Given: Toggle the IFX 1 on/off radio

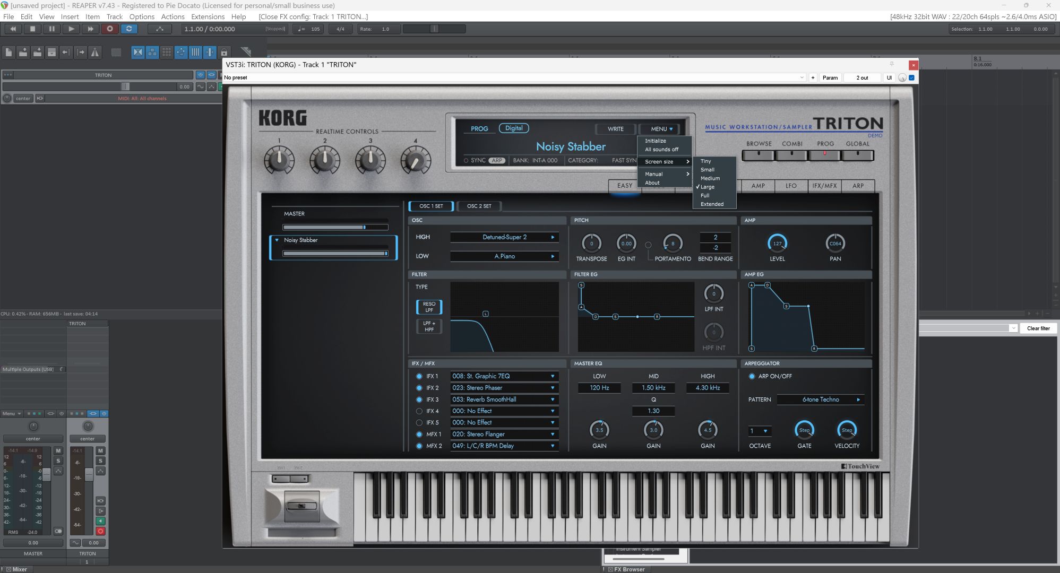Looking at the screenshot, I should coord(419,376).
